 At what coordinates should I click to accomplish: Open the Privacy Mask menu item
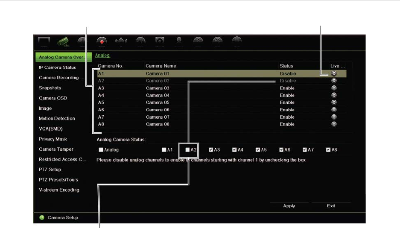pos(53,139)
